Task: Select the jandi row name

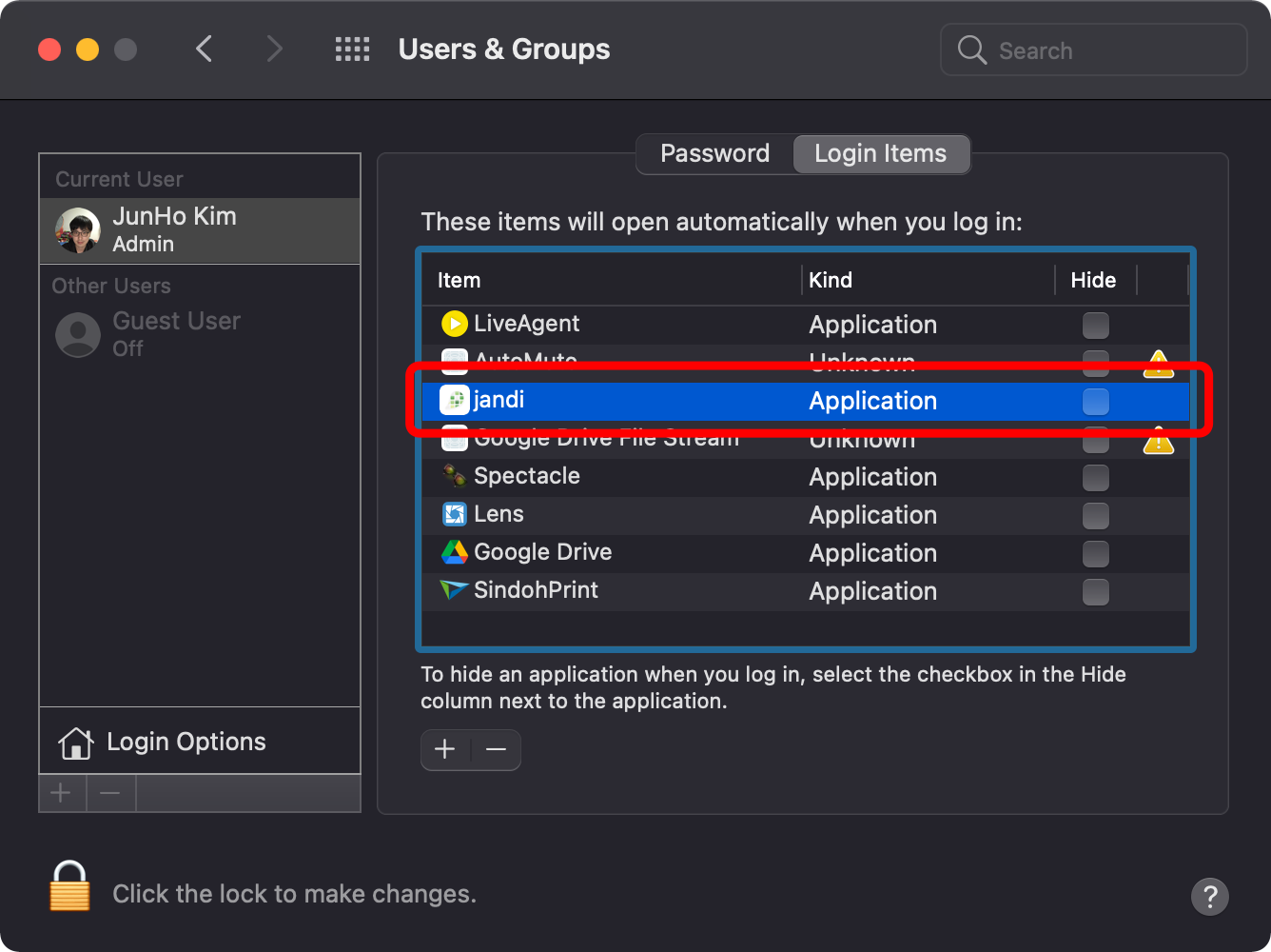Action: click(499, 400)
